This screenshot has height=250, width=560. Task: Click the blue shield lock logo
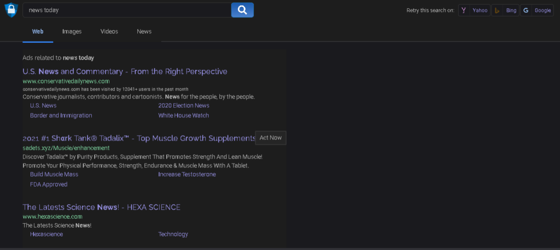pyautogui.click(x=11, y=10)
